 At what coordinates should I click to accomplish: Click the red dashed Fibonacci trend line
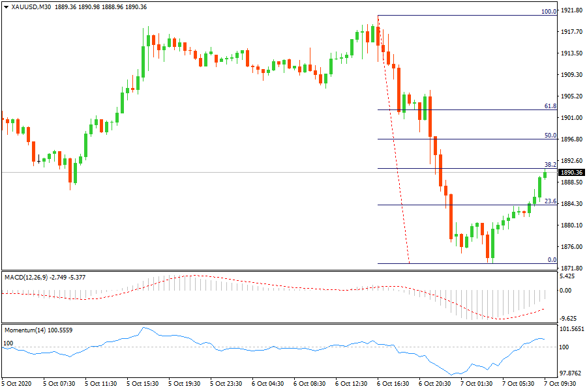[x=394, y=143]
